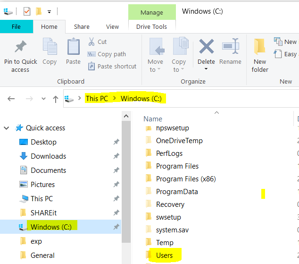The height and width of the screenshot is (264, 299).
Task: Click the drive icon in address bar
Action: (x=69, y=99)
